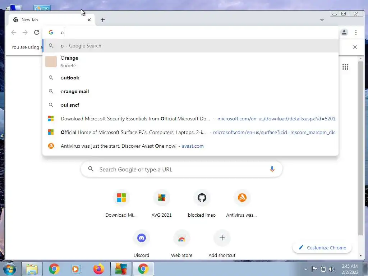Open File Explorer from the taskbar
368x276 pixels.
pyautogui.click(x=32, y=269)
